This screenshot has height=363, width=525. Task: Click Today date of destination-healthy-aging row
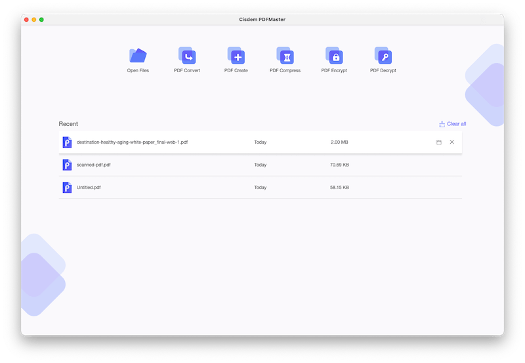pos(260,142)
